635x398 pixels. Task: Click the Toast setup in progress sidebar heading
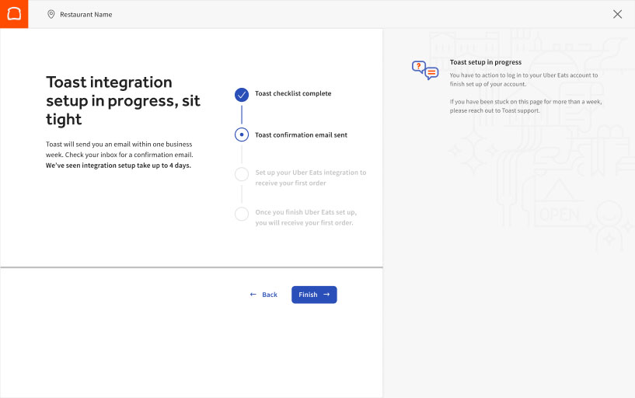point(485,62)
